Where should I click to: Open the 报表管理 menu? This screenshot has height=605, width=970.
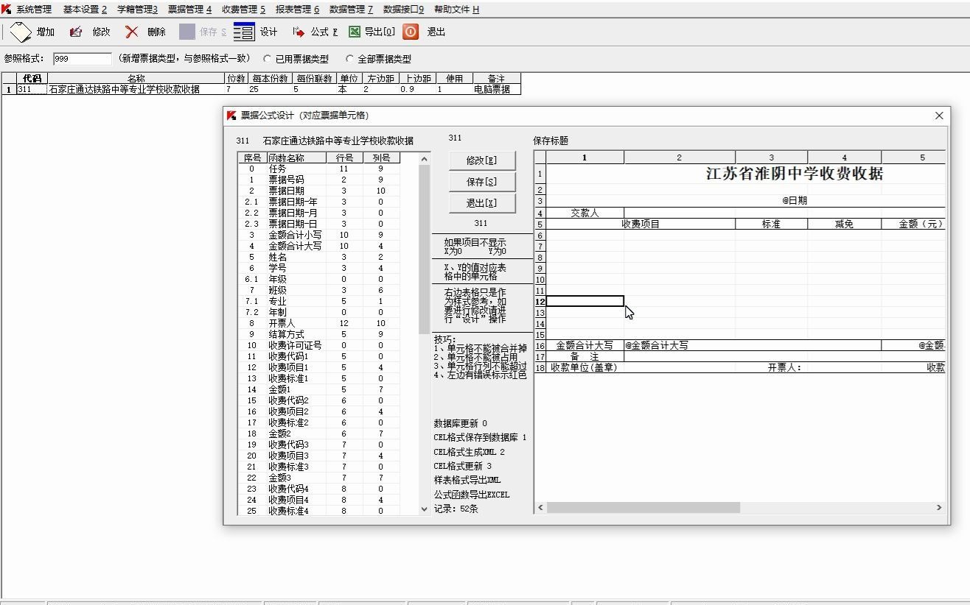click(x=297, y=10)
